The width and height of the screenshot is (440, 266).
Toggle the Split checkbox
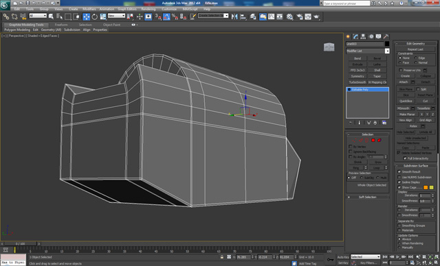coord(418,89)
